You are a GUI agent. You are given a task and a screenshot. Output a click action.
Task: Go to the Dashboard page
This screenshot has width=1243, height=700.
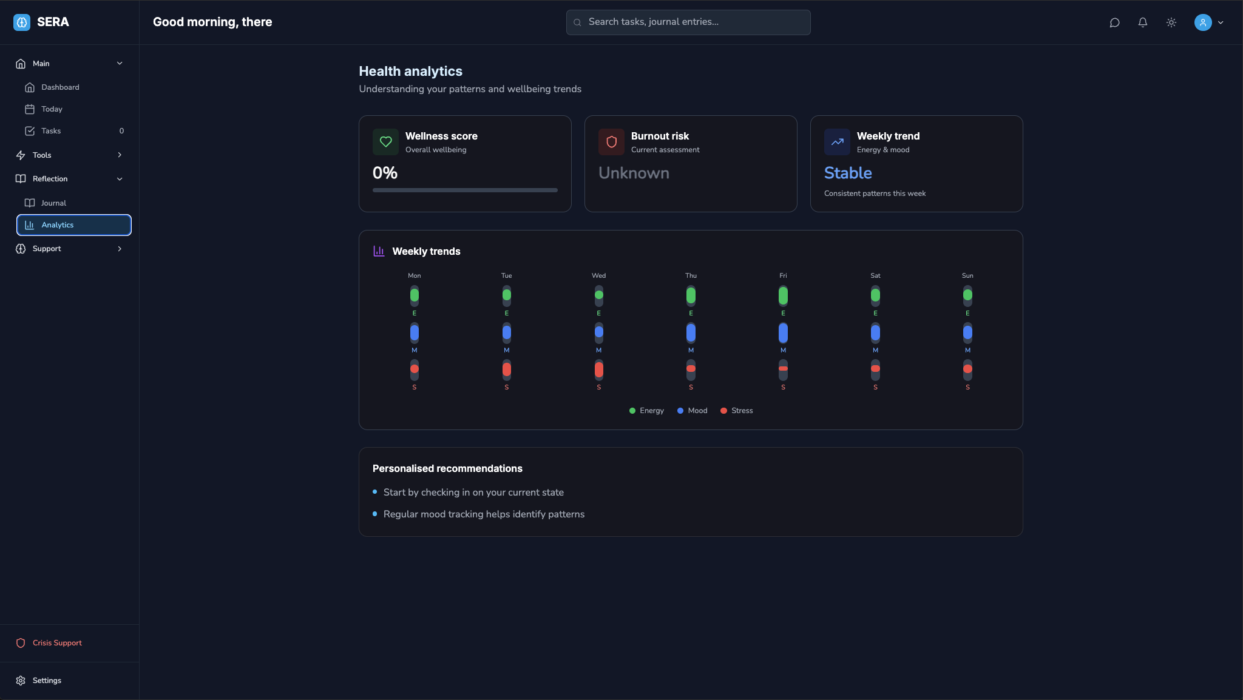[x=60, y=87]
